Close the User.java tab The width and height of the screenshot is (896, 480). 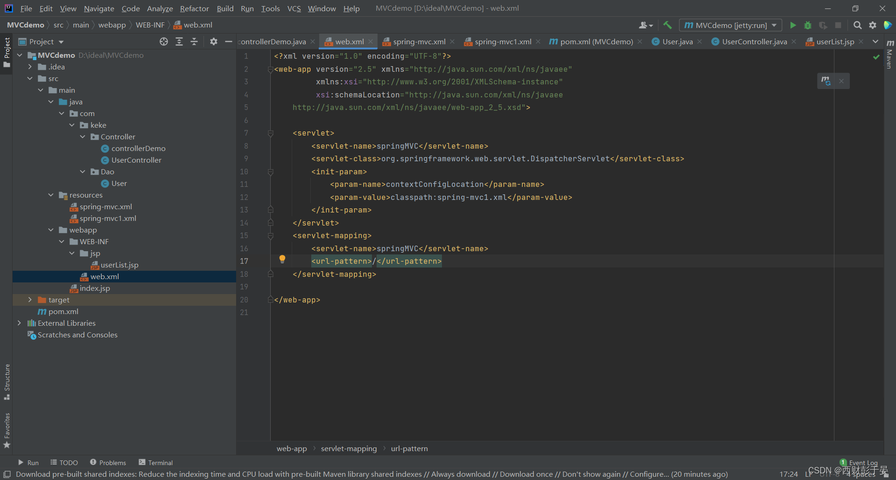[700, 41]
